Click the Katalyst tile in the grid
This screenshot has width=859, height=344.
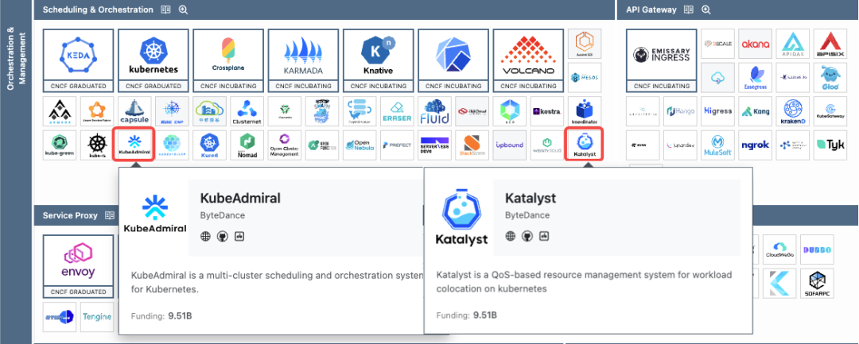click(584, 145)
